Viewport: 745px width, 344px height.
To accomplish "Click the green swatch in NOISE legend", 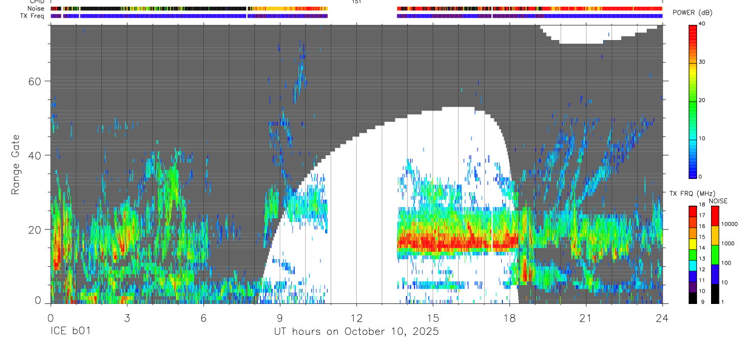I will (715, 255).
